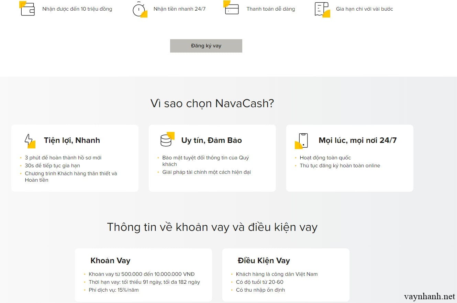Click the Thanh toán dễ dàng label

(270, 9)
